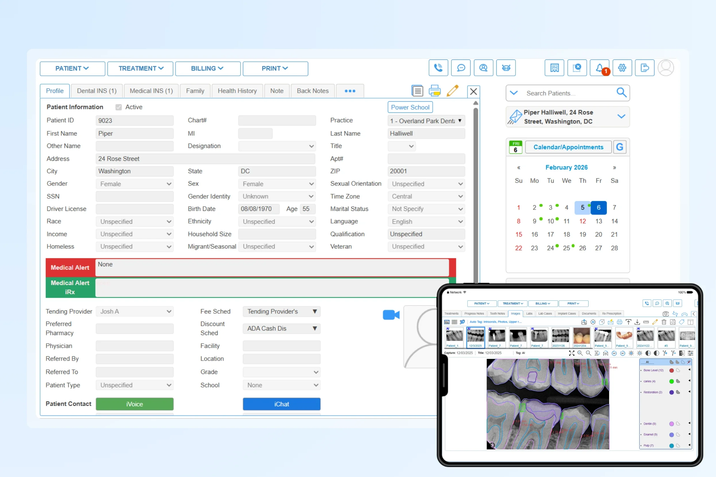Switch to 3D view on the tablet imaging toolbar
This screenshot has width=716, height=477.
(x=463, y=322)
